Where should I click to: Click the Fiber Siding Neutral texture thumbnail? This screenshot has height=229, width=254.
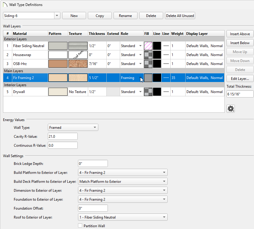click(78, 46)
